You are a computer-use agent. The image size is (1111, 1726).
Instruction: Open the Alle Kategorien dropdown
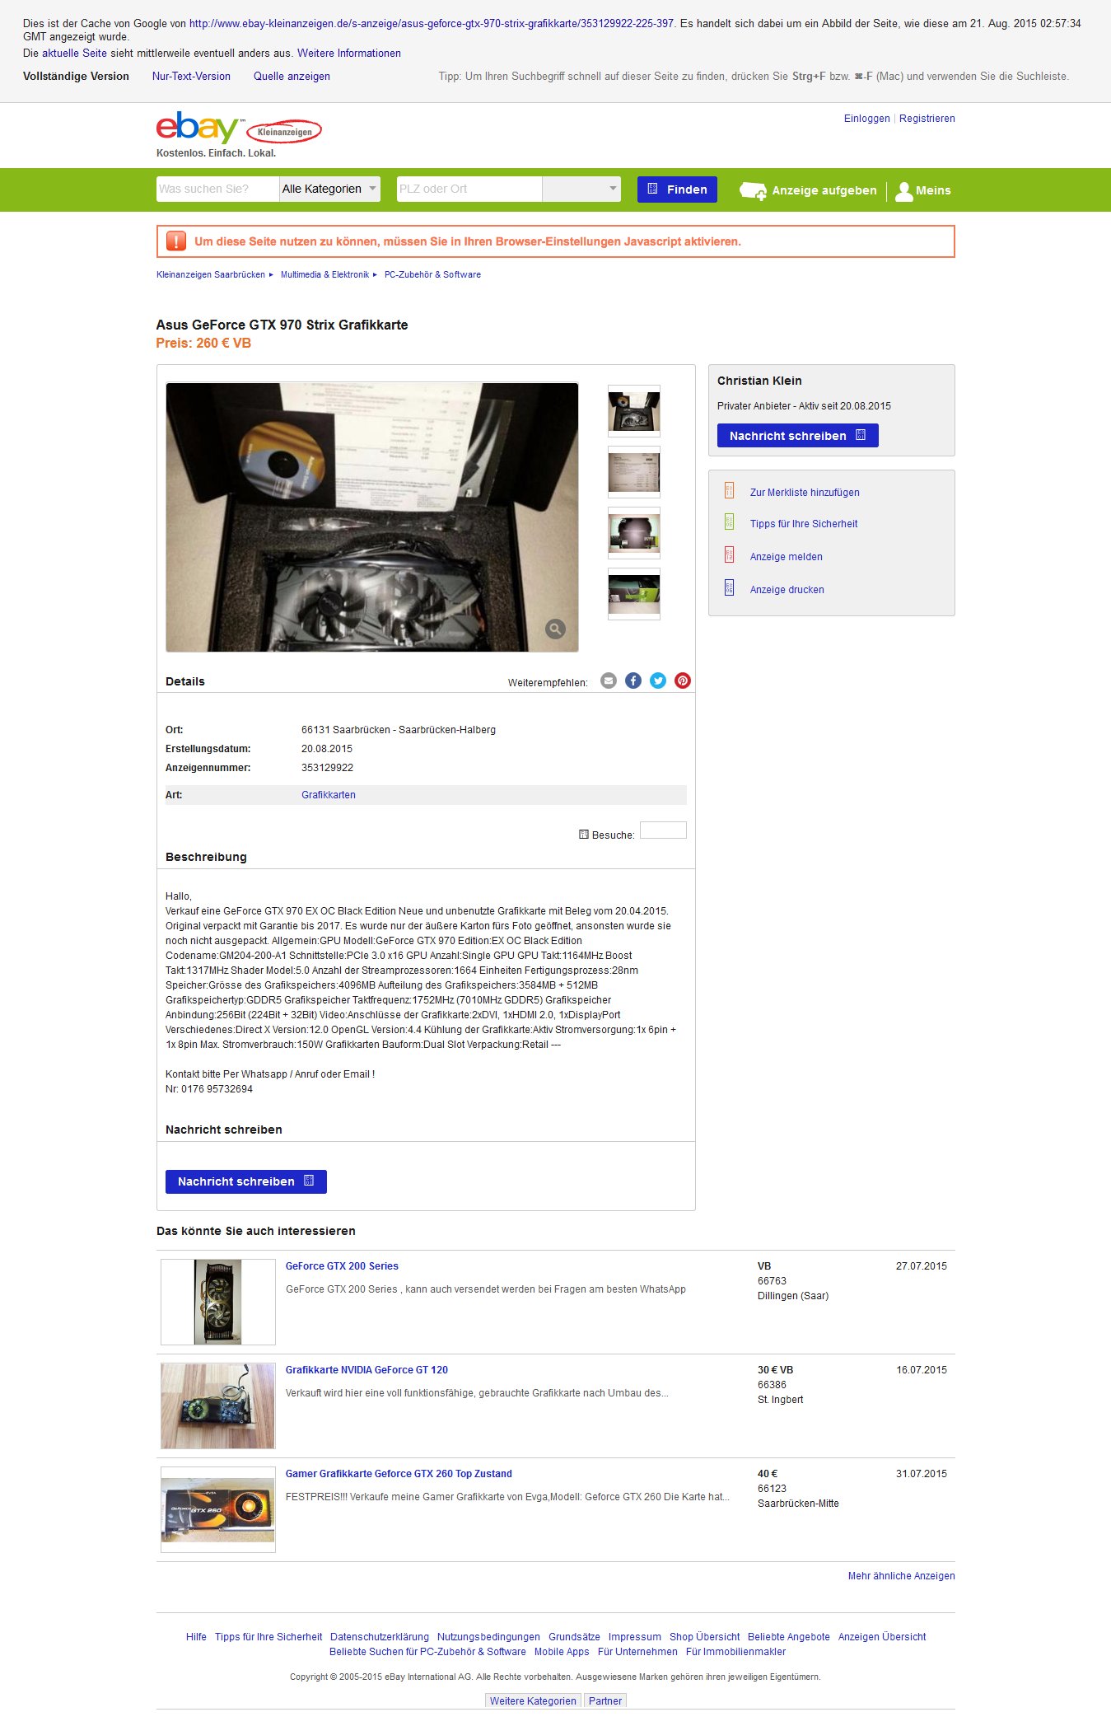click(x=329, y=189)
